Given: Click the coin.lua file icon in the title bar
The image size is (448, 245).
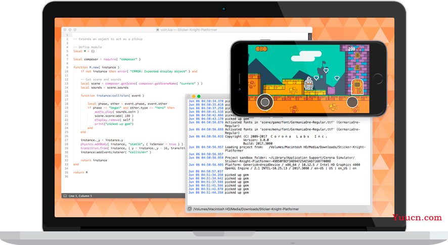Looking at the screenshot, I should click(x=158, y=30).
